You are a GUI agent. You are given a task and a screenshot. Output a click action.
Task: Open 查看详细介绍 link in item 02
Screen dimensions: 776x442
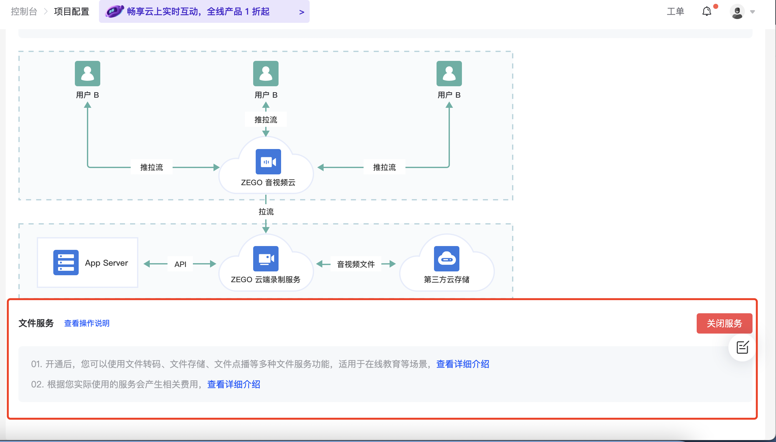coord(233,384)
